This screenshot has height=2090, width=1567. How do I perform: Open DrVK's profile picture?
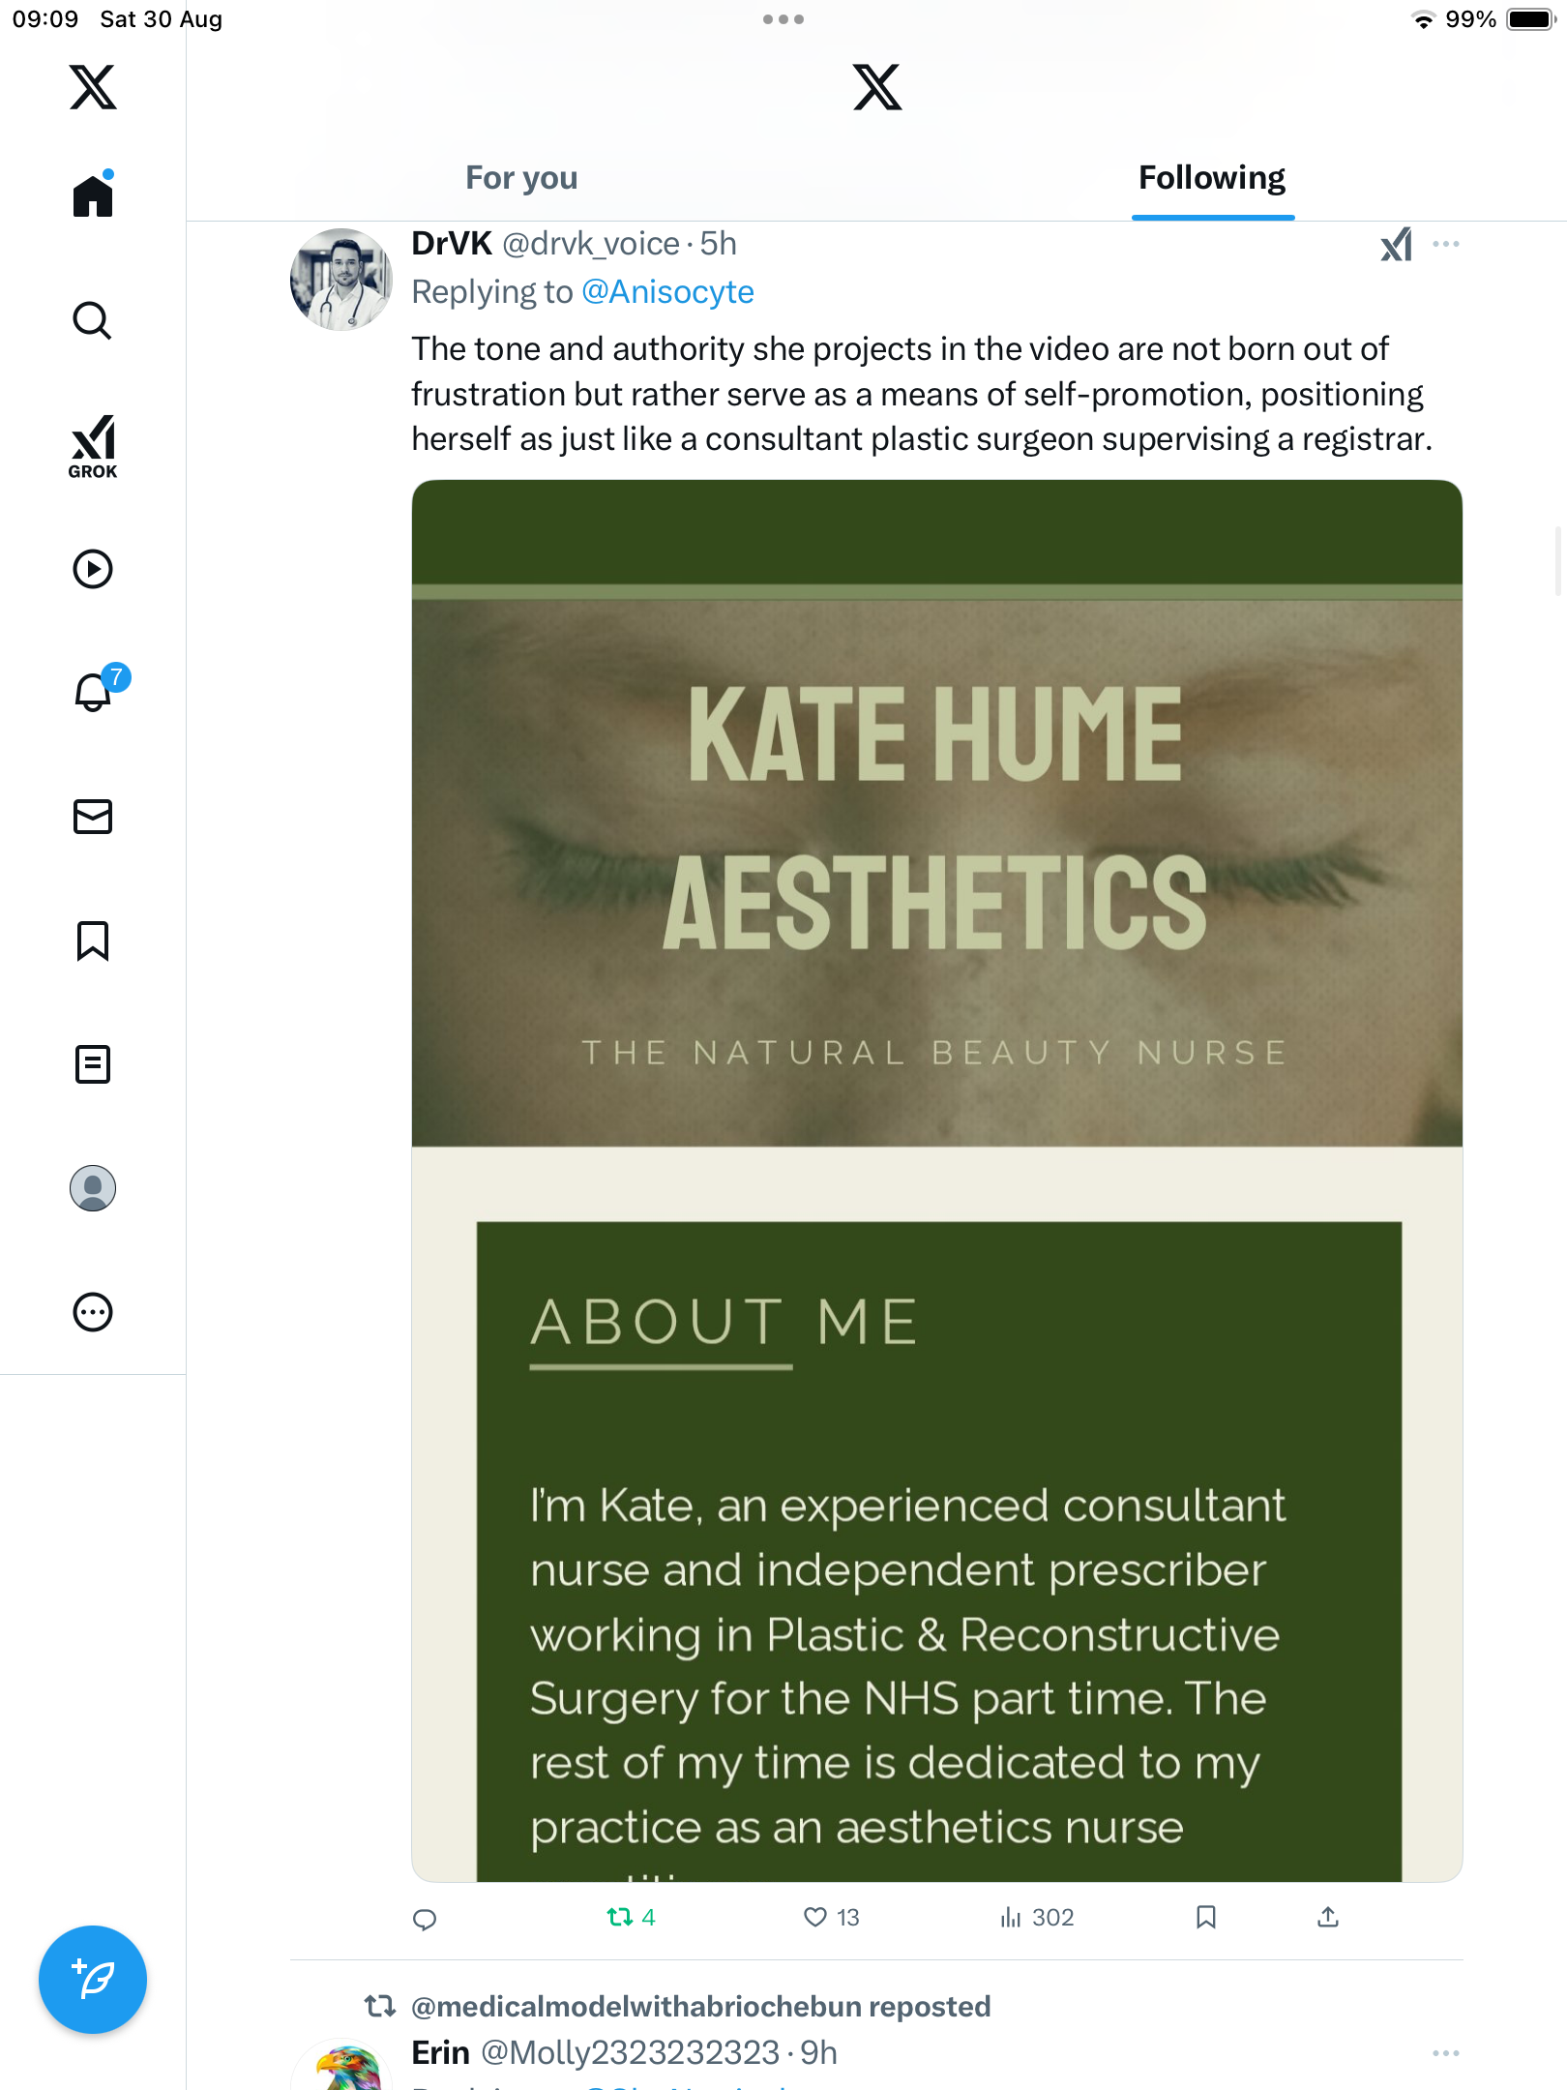[340, 280]
